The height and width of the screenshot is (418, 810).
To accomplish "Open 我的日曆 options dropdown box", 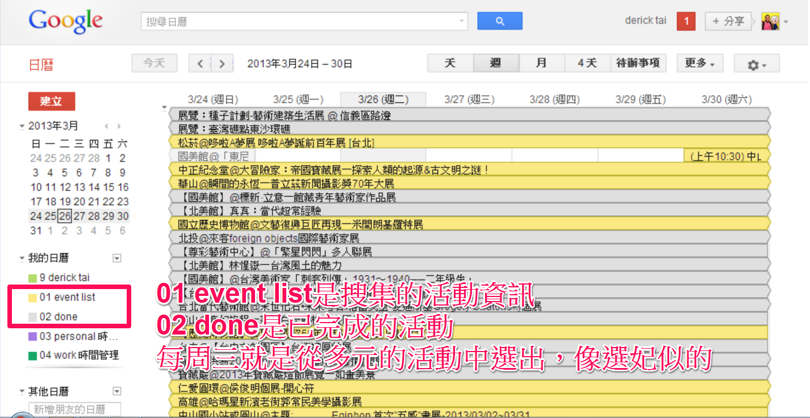I will pyautogui.click(x=118, y=258).
